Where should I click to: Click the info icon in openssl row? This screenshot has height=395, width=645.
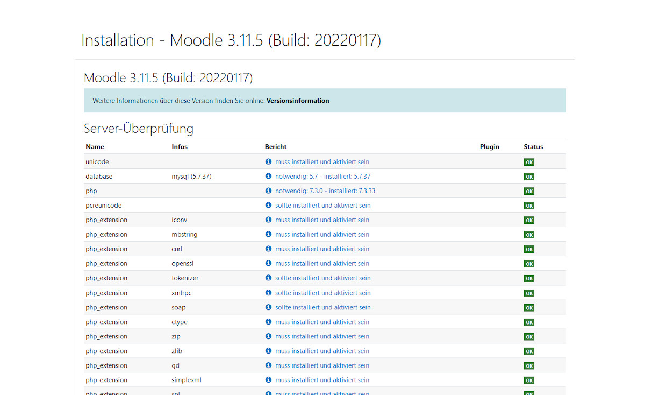click(269, 263)
